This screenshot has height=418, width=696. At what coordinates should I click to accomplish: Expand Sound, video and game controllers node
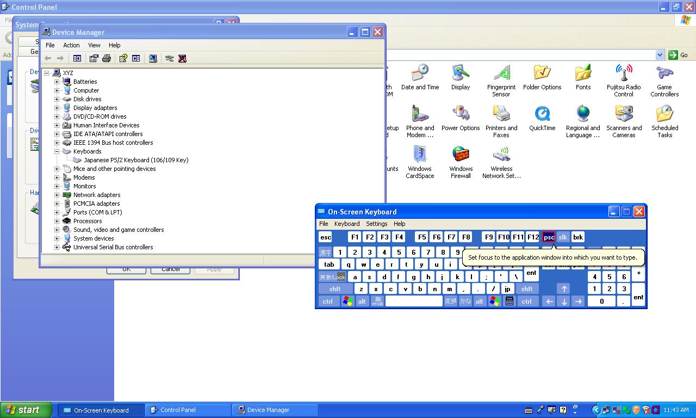click(x=57, y=230)
